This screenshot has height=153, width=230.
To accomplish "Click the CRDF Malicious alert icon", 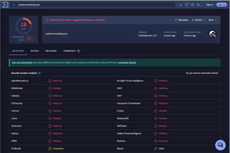I will click(x=156, y=88).
